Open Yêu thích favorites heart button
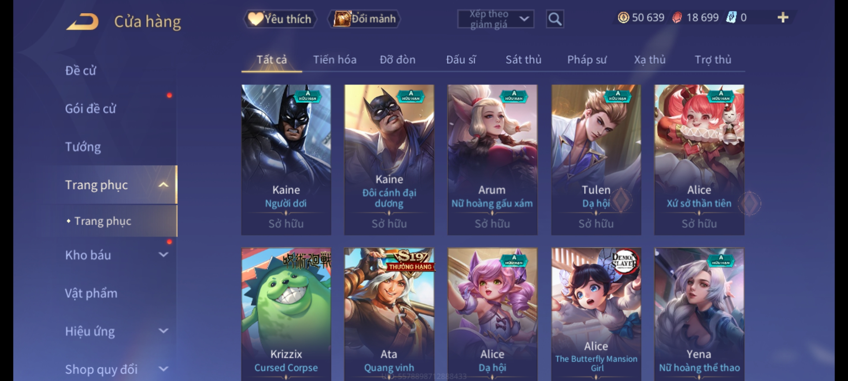This screenshot has height=381, width=848. [x=280, y=19]
